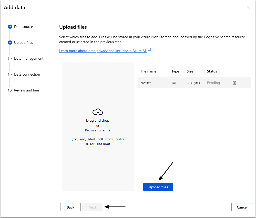The image size is (256, 218).
Task: Click the Size column header
Action: click(x=190, y=71)
